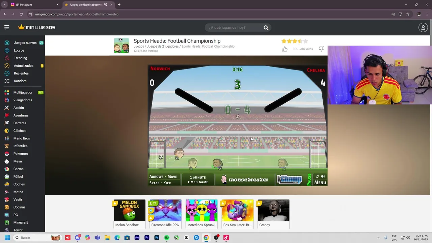Open Photoshop from the taskbar
Viewport: 432px width, 243px height.
click(157, 238)
